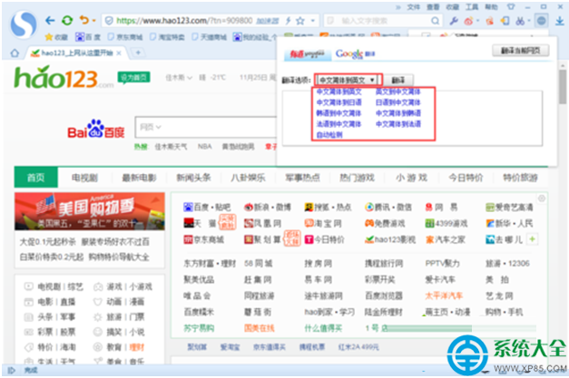Click the magnifier search icon

(x=435, y=21)
